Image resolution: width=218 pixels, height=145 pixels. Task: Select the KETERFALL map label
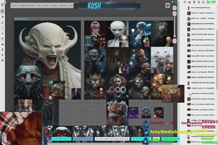coord(21,19)
